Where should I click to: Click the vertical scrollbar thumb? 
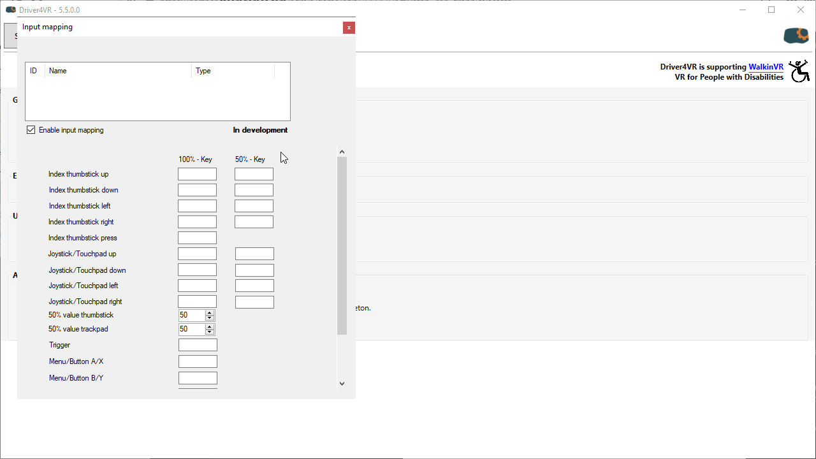click(342, 245)
